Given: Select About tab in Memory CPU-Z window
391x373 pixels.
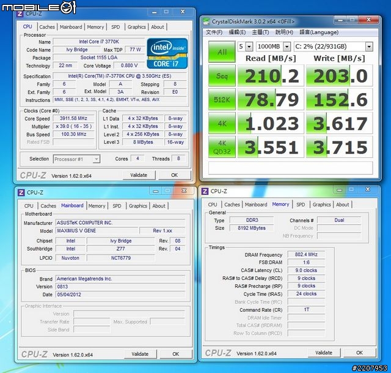Looking at the screenshot, I should pyautogui.click(x=342, y=205).
